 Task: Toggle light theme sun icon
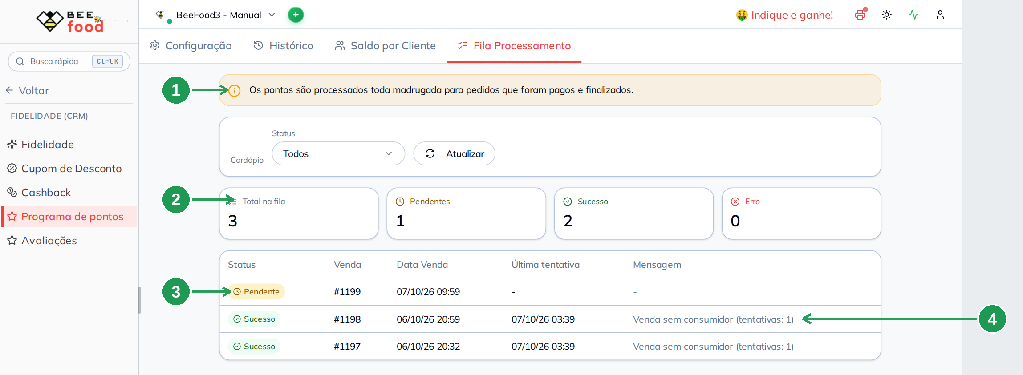point(887,15)
